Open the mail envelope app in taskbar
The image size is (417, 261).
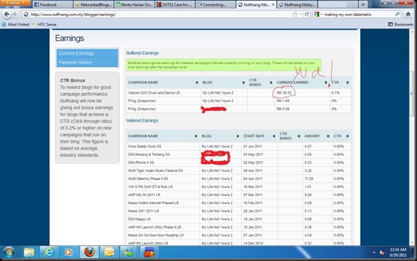109,252
